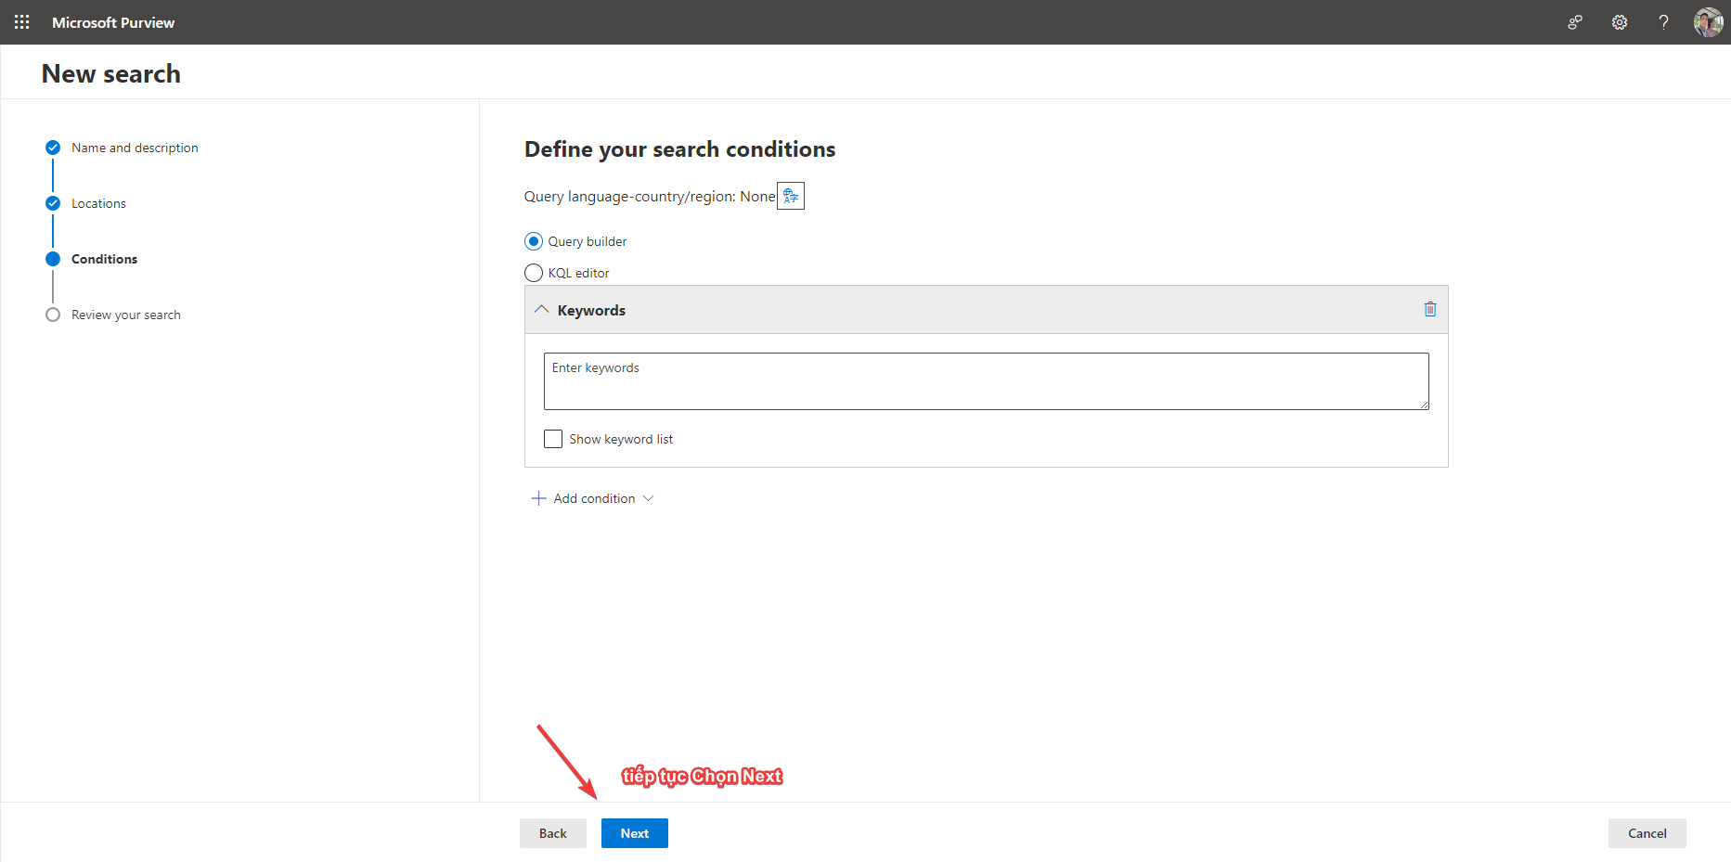Delete the Keywords condition with trash icon
Screen dimensions: 1731x862
(x=1429, y=309)
